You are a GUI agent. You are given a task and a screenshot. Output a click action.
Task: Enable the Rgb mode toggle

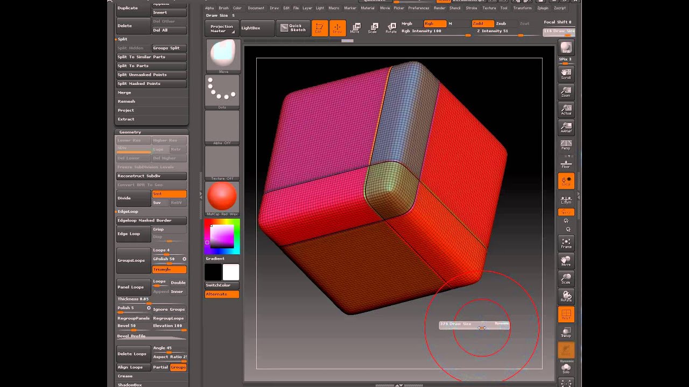[434, 24]
